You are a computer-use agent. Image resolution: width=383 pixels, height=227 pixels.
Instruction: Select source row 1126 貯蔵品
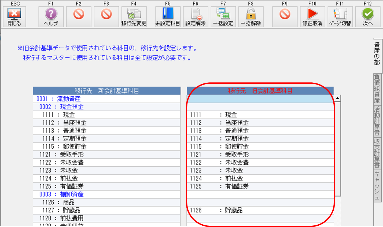point(260,210)
